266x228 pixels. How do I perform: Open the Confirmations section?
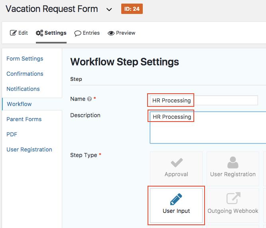(x=25, y=74)
